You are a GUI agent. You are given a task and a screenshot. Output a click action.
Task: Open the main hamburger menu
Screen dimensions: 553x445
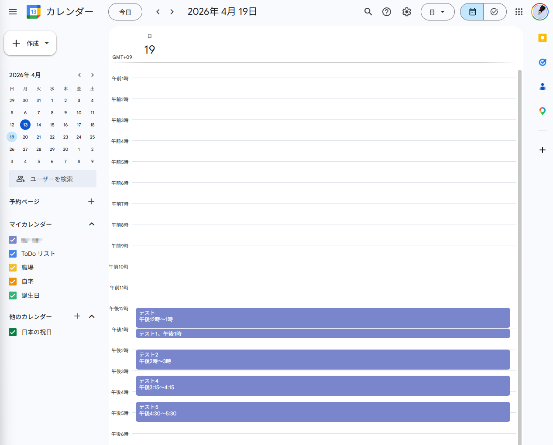pyautogui.click(x=13, y=12)
